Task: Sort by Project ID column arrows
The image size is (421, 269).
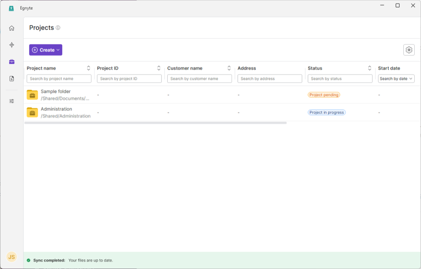Action: click(x=159, y=68)
